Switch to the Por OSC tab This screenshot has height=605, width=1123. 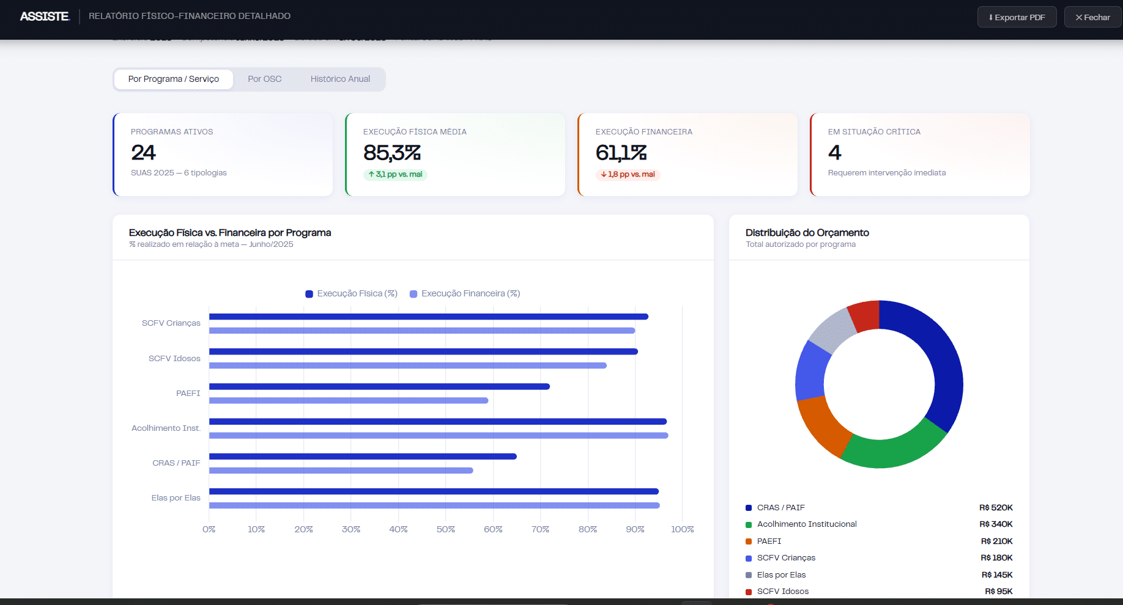coord(265,79)
